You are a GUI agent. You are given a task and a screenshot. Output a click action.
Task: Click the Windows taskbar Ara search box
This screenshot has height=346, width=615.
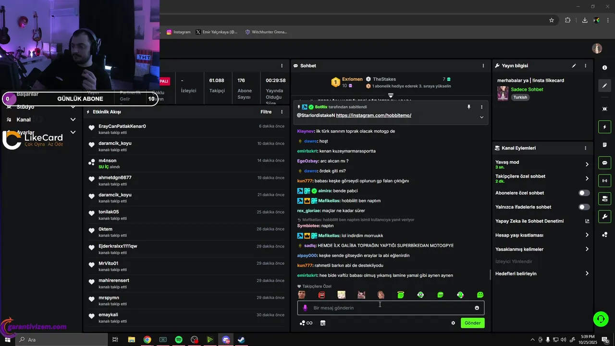pos(61,340)
